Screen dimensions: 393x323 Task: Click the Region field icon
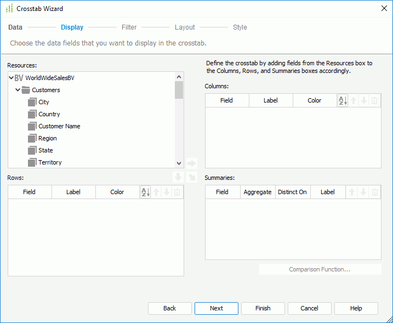tap(32, 138)
